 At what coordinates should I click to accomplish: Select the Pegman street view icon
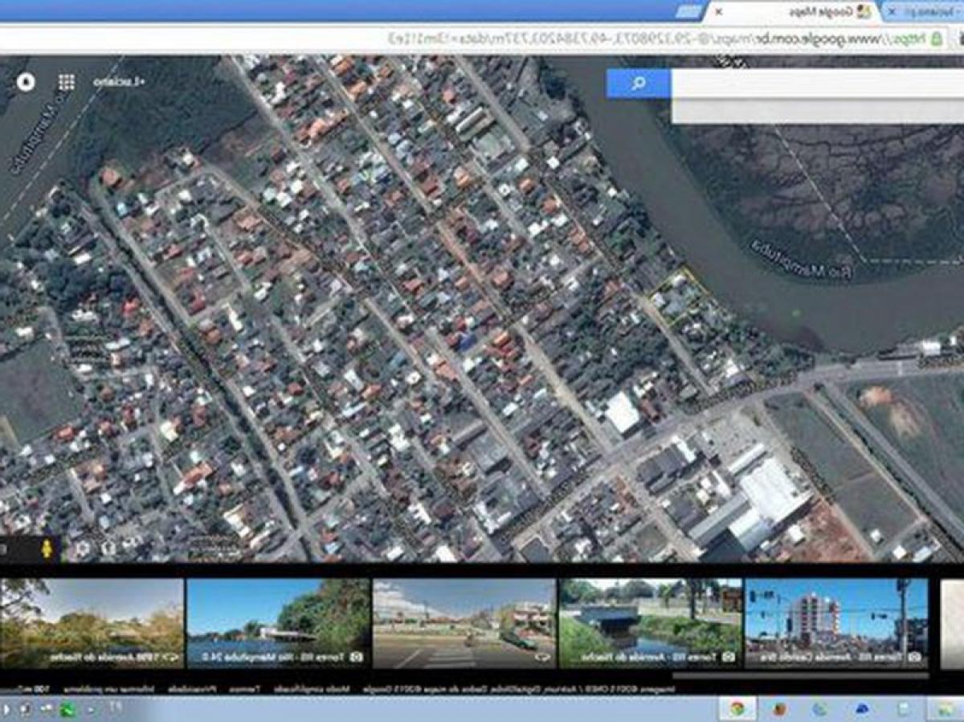coord(47,547)
